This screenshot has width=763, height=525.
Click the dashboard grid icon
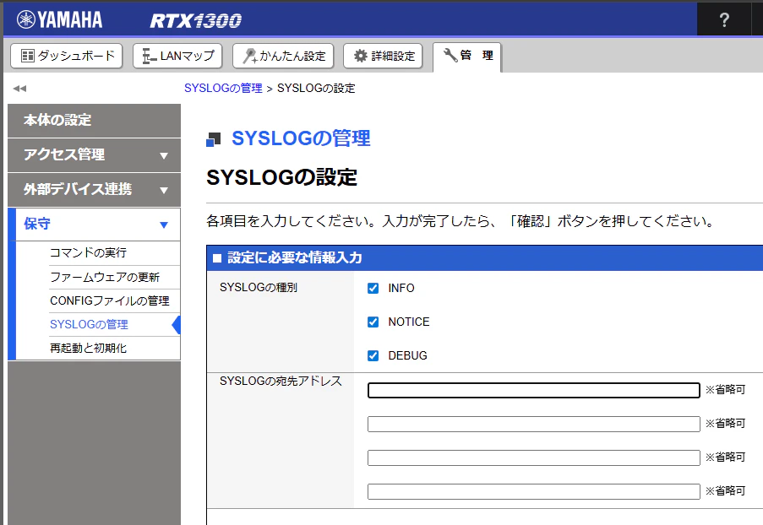[x=28, y=56]
